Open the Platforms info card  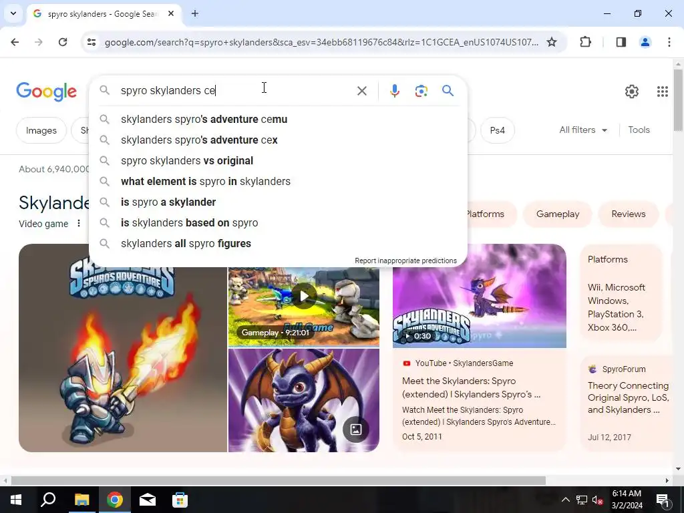(x=621, y=293)
